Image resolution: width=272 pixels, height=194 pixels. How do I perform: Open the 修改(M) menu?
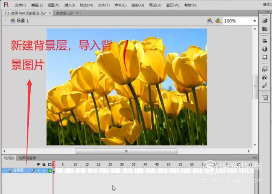point(86,5)
